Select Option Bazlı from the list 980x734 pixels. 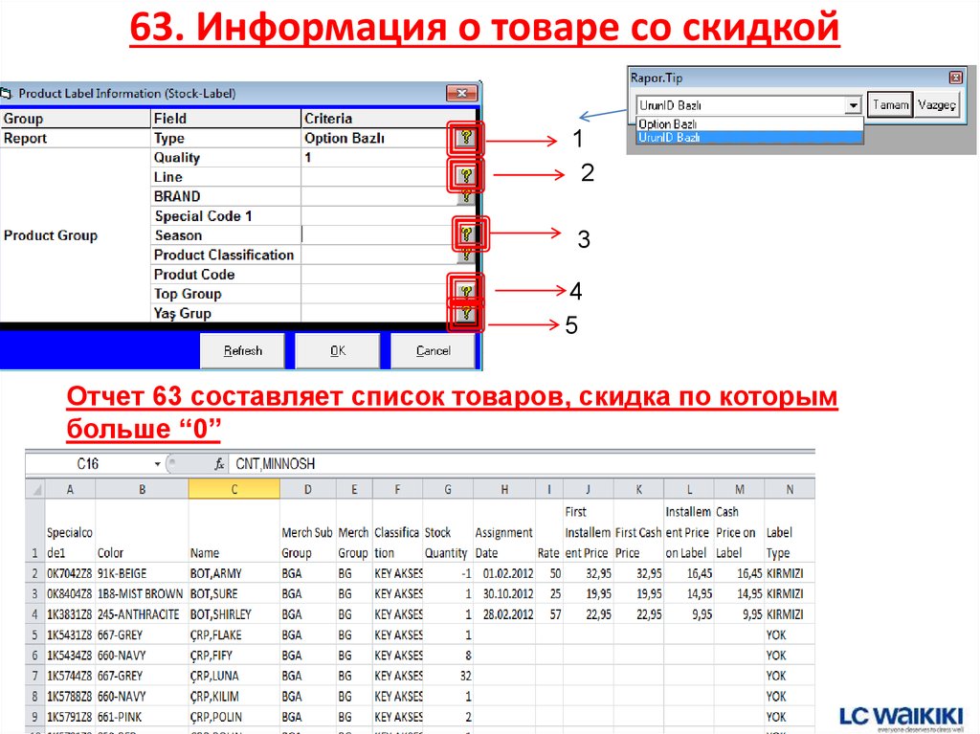(670, 123)
